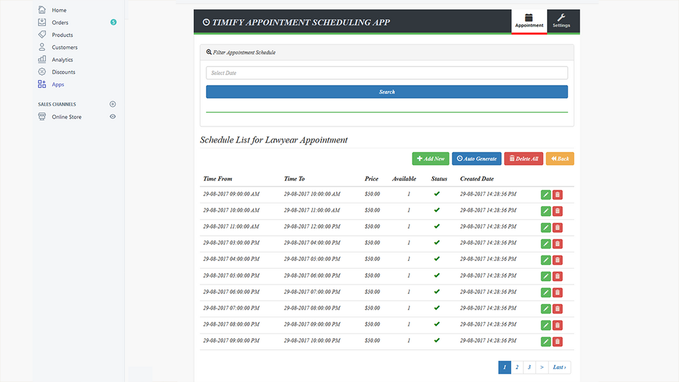Edit the 10:00:00 AM to 11:00:00 AM row

(x=546, y=211)
